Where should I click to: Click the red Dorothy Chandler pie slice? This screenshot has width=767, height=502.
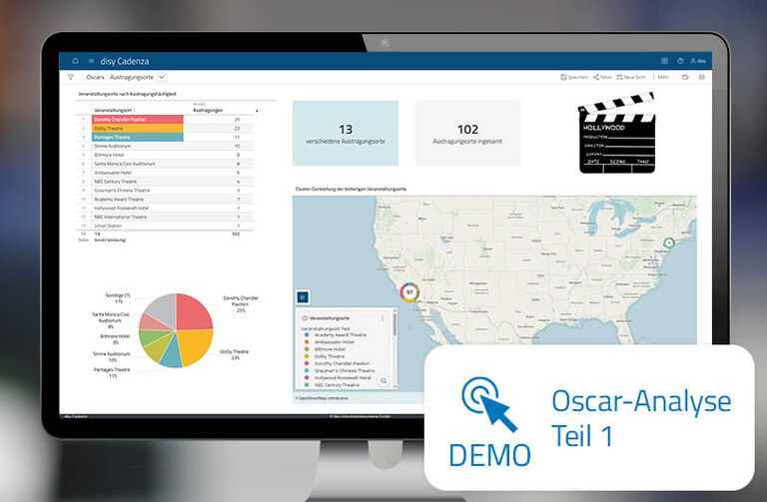point(193,311)
